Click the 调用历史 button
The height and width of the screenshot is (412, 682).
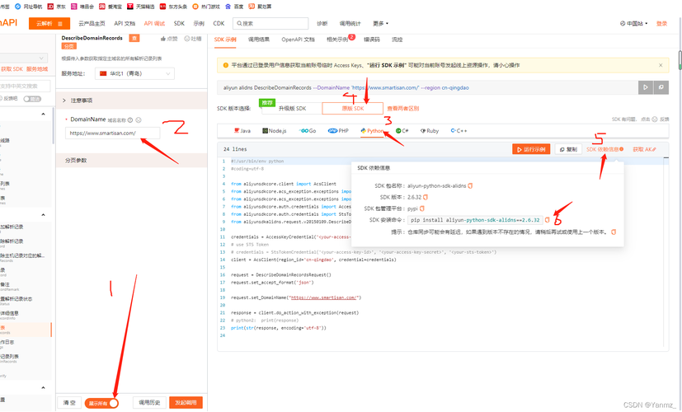[149, 402]
